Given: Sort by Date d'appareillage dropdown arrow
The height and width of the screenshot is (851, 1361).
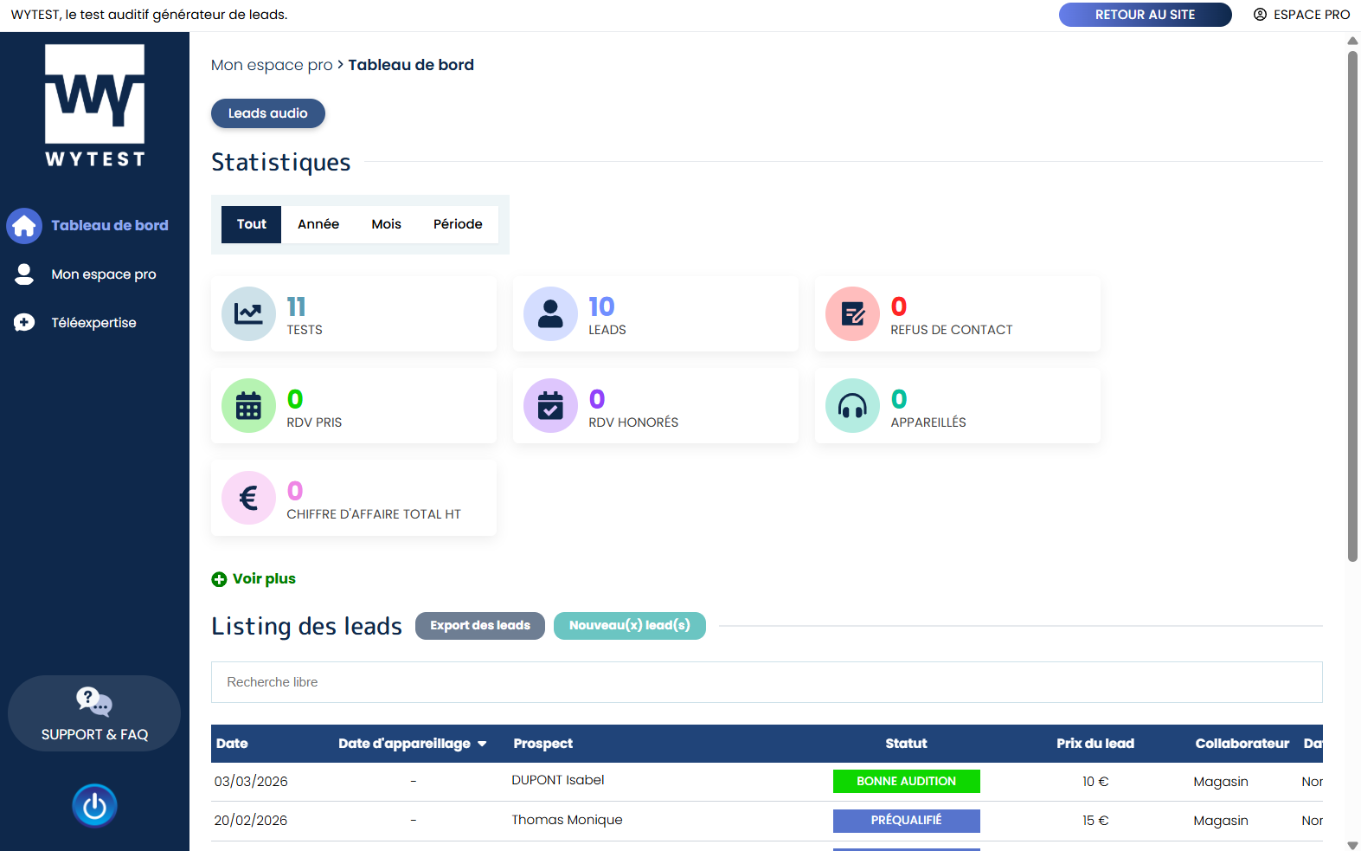Looking at the screenshot, I should (482, 745).
